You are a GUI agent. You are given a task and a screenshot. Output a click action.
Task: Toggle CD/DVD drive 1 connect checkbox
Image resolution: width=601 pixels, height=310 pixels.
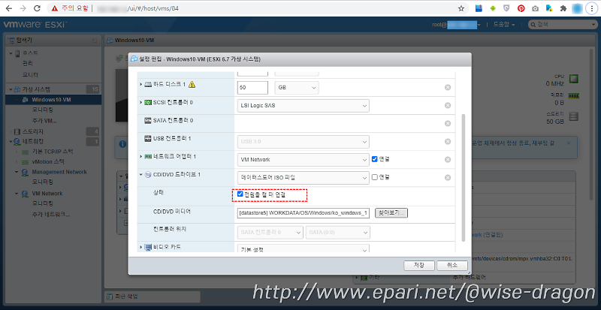point(375,177)
